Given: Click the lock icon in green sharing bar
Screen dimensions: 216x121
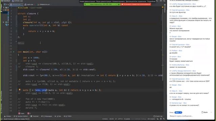Looking at the screenshot, I should pyautogui.click(x=118, y=4).
